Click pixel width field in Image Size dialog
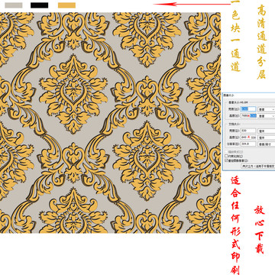This screenshot has height=275, width=275. [x=248, y=109]
